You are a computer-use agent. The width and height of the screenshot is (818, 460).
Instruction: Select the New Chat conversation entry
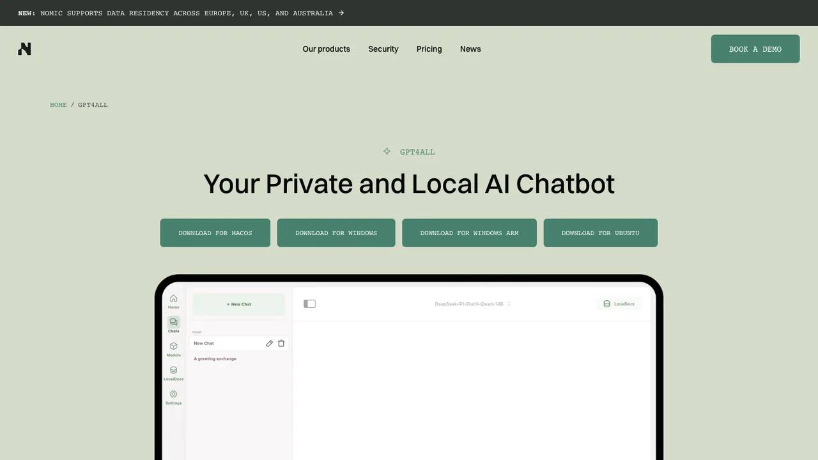point(239,343)
